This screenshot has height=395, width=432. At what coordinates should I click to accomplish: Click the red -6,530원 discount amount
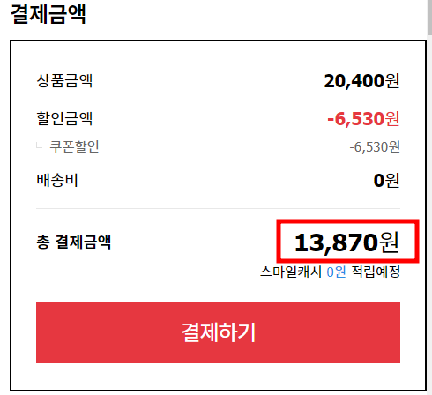coord(363,119)
